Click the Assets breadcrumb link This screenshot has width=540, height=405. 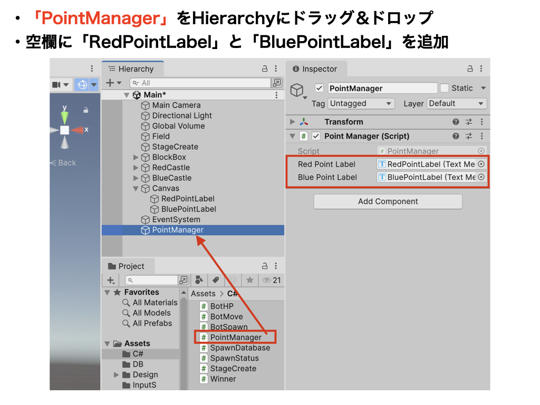point(203,294)
